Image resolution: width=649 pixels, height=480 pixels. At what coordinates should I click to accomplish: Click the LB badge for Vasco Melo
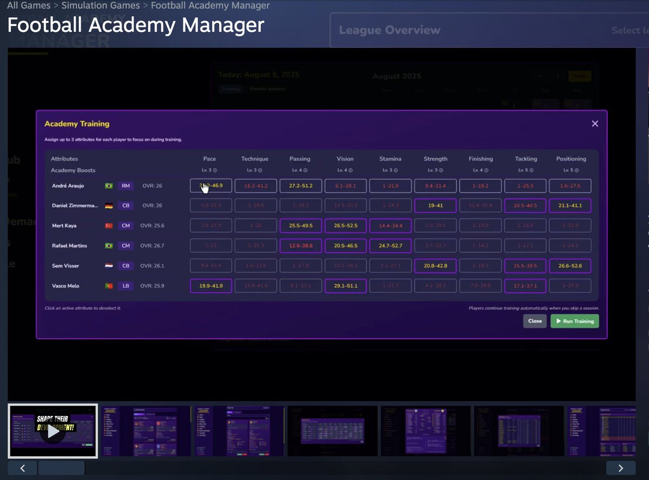tap(125, 286)
